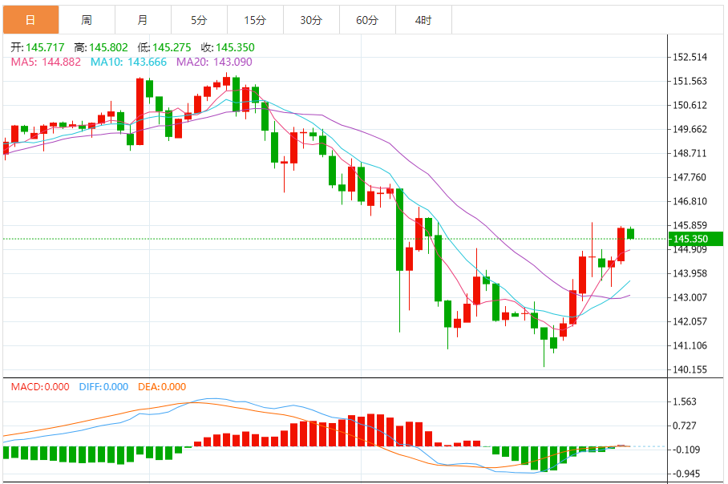Click the 0.727 MACD axis label
The width and height of the screenshot is (728, 484).
[685, 426]
